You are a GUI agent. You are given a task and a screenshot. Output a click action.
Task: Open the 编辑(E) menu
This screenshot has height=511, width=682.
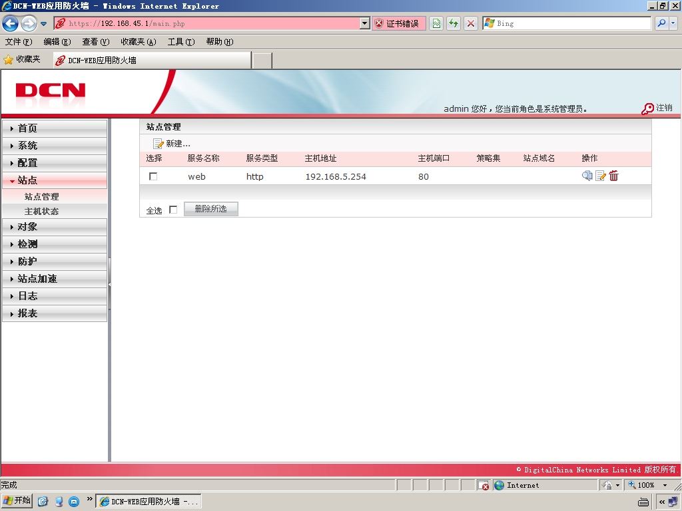57,42
